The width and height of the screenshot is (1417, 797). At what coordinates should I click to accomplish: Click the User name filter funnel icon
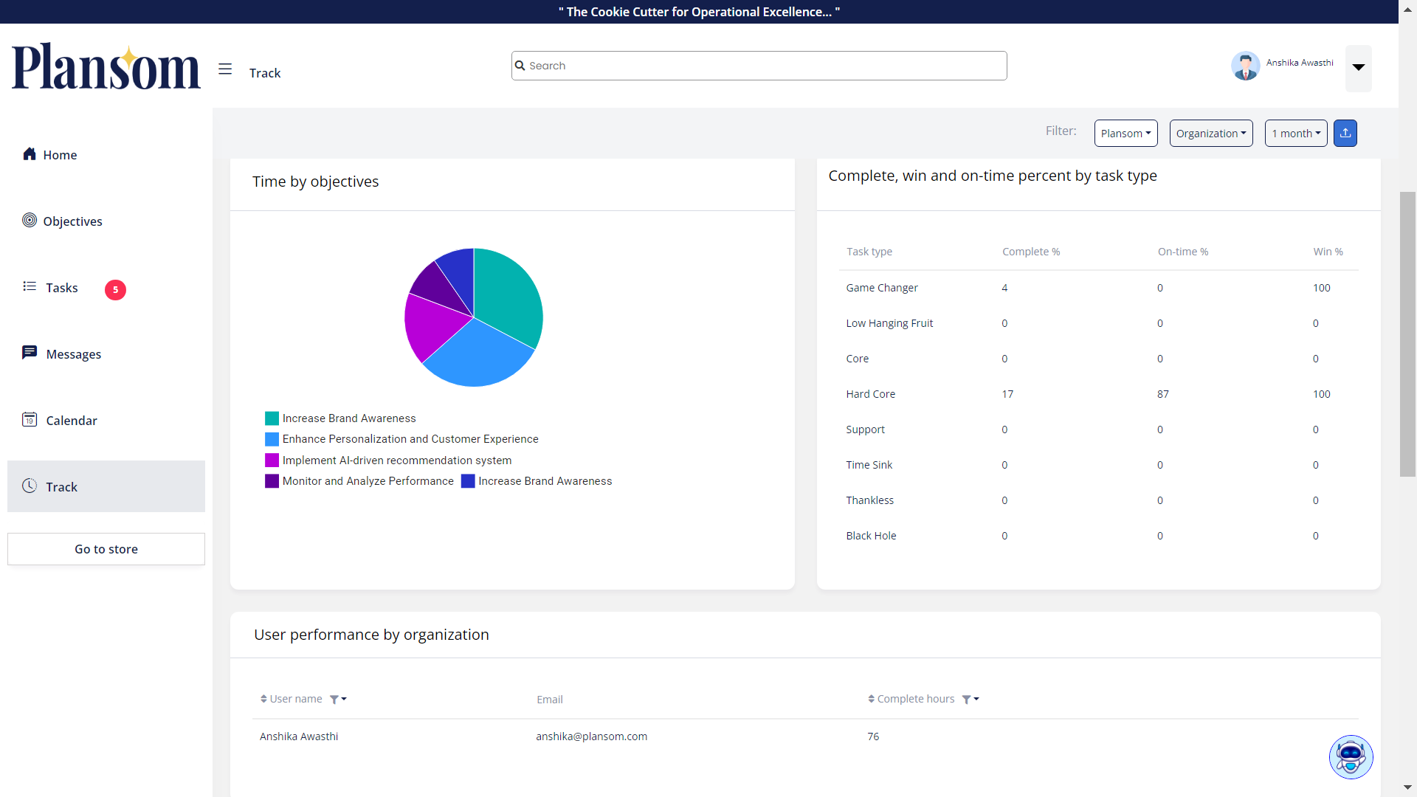(x=335, y=700)
